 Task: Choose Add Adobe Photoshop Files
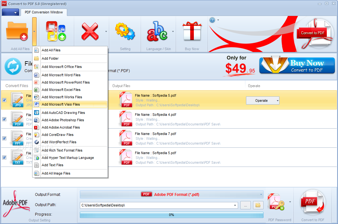pyautogui.click(x=70, y=120)
